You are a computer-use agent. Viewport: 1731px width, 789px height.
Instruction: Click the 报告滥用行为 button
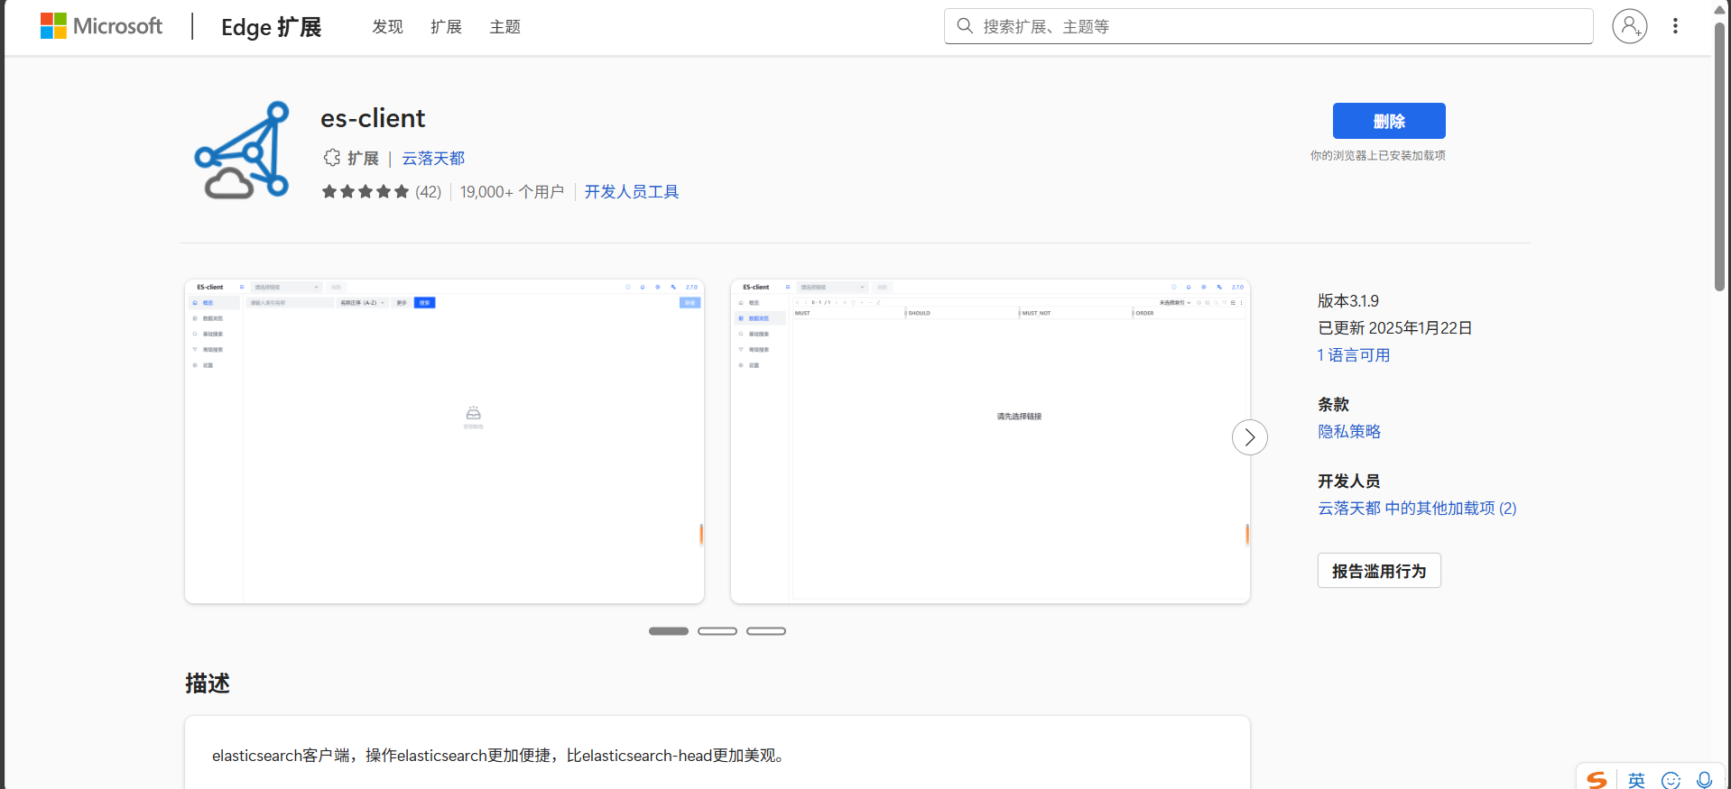point(1379,571)
